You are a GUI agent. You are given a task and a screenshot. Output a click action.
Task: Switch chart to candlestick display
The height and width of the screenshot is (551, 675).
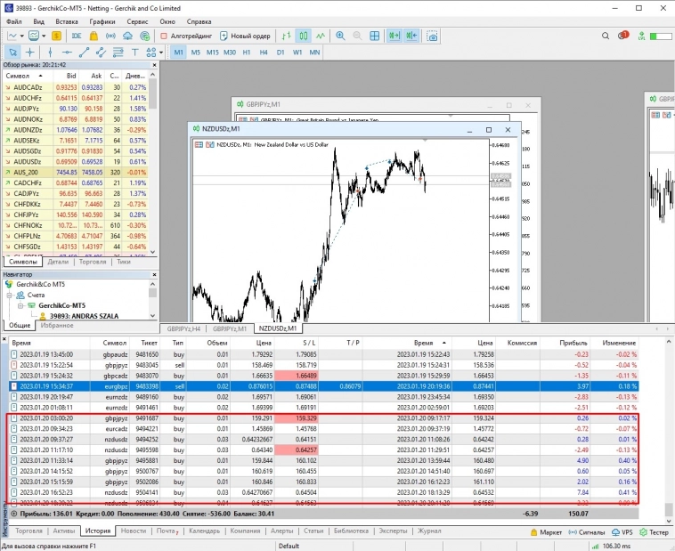point(303,36)
